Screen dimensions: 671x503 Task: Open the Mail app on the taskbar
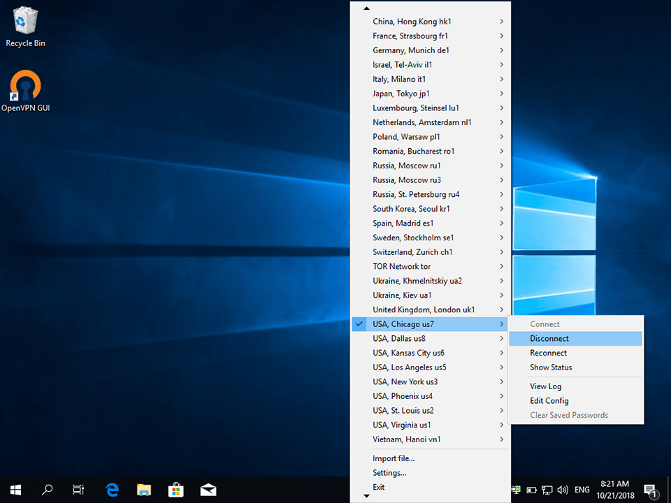coord(208,490)
